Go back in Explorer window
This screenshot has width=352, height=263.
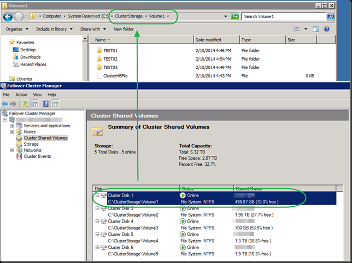click(x=8, y=16)
